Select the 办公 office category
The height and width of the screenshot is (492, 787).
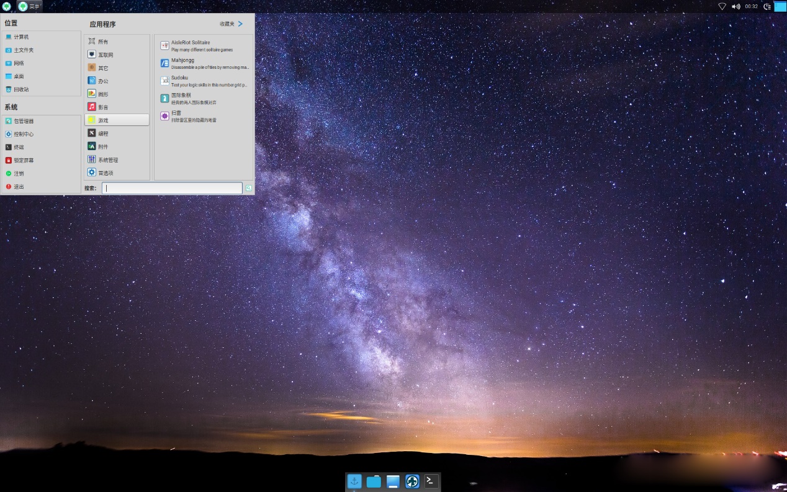103,81
